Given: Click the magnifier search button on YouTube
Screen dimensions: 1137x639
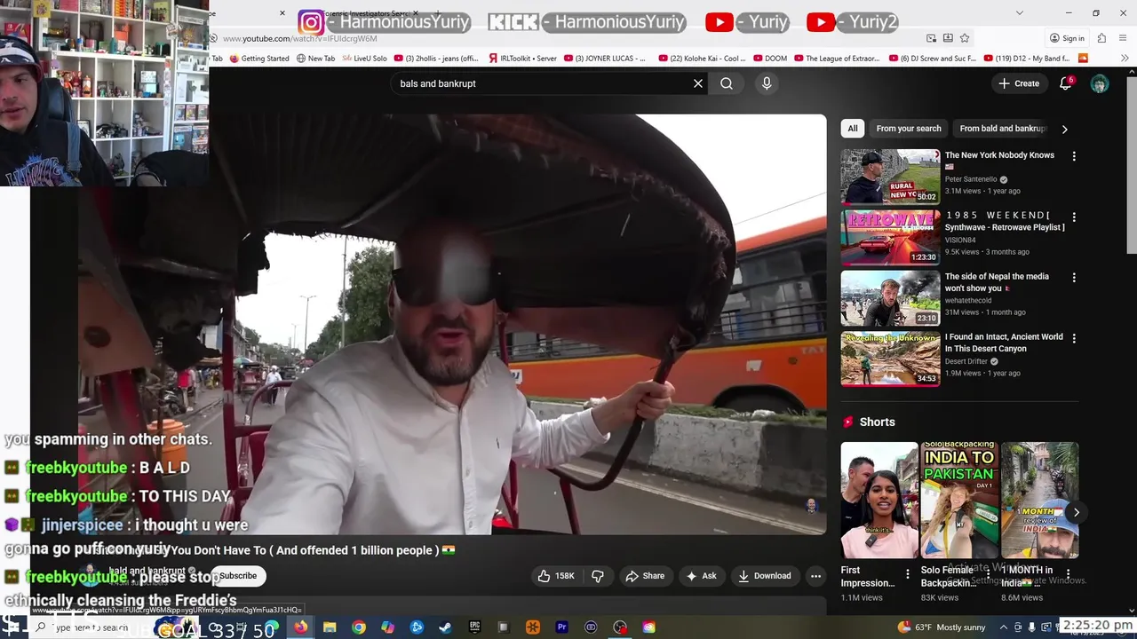Looking at the screenshot, I should [727, 83].
